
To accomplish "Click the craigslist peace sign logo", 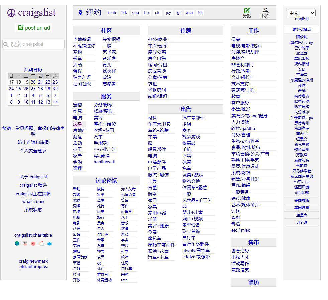I will tap(11, 13).
